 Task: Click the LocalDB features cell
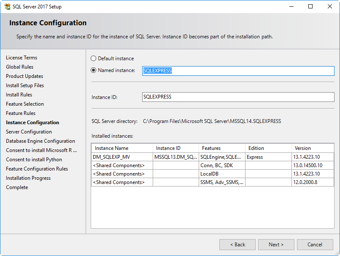pyautogui.click(x=222, y=174)
